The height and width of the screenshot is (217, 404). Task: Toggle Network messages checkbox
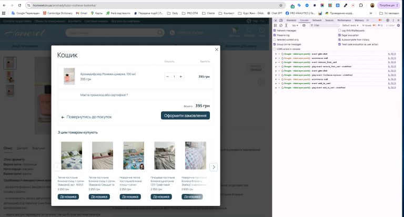tap(275, 30)
